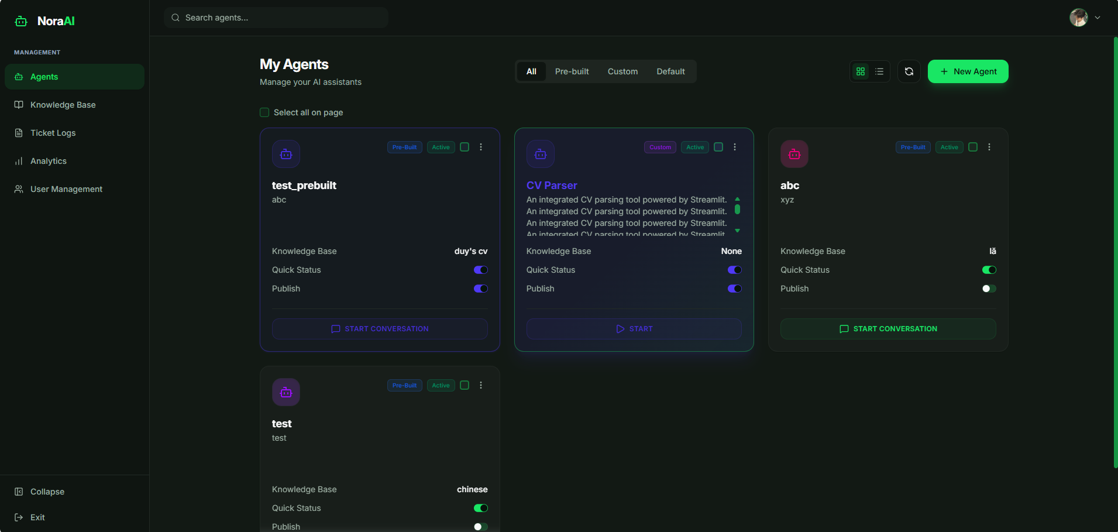Open the Analytics panel
This screenshot has height=532, width=1118.
pos(49,161)
